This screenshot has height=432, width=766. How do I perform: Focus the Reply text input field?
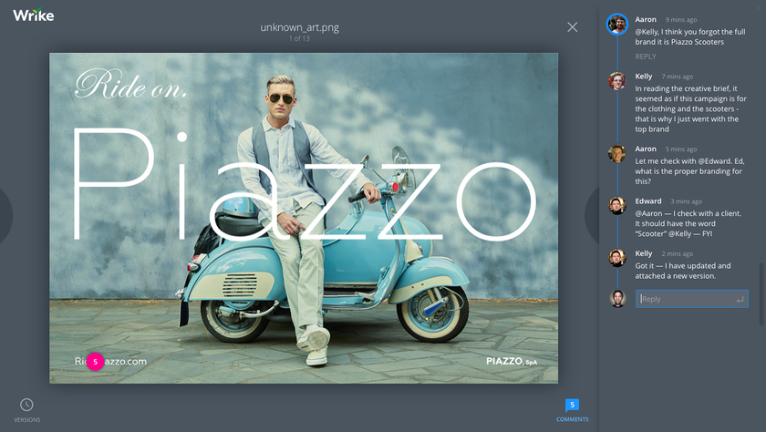pos(686,299)
